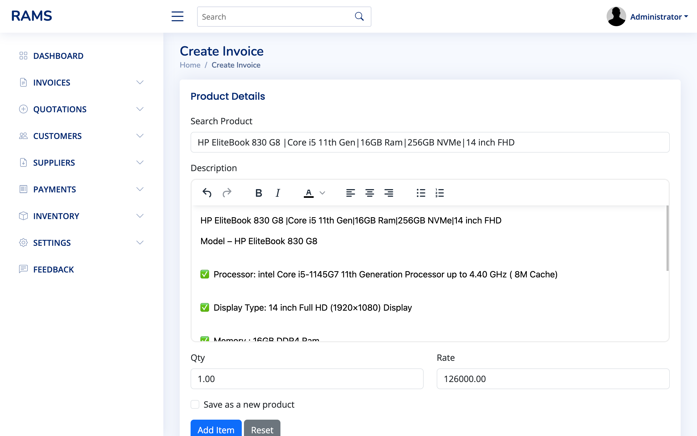
Task: Align description text to the center
Action: coord(370,193)
